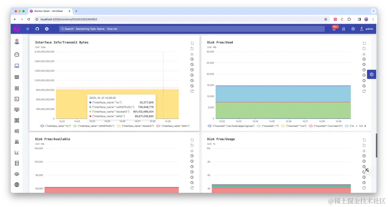The height and width of the screenshot is (207, 388).
Task: Refresh the Disk Free/Available chart
Action: (192, 188)
